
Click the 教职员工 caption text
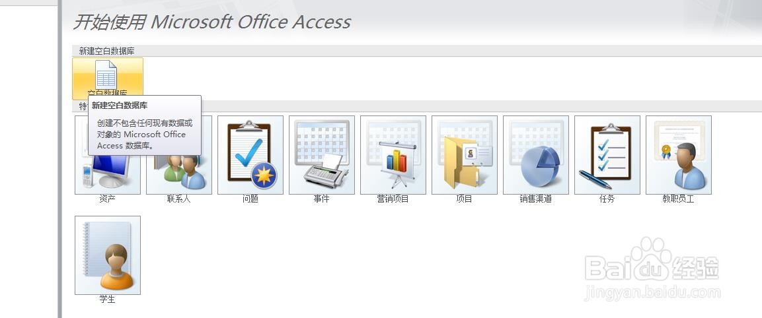[679, 199]
